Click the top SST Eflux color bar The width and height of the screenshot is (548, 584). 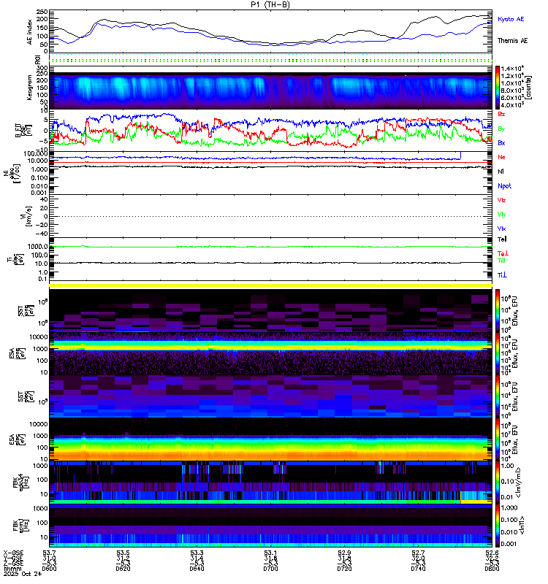(498, 310)
